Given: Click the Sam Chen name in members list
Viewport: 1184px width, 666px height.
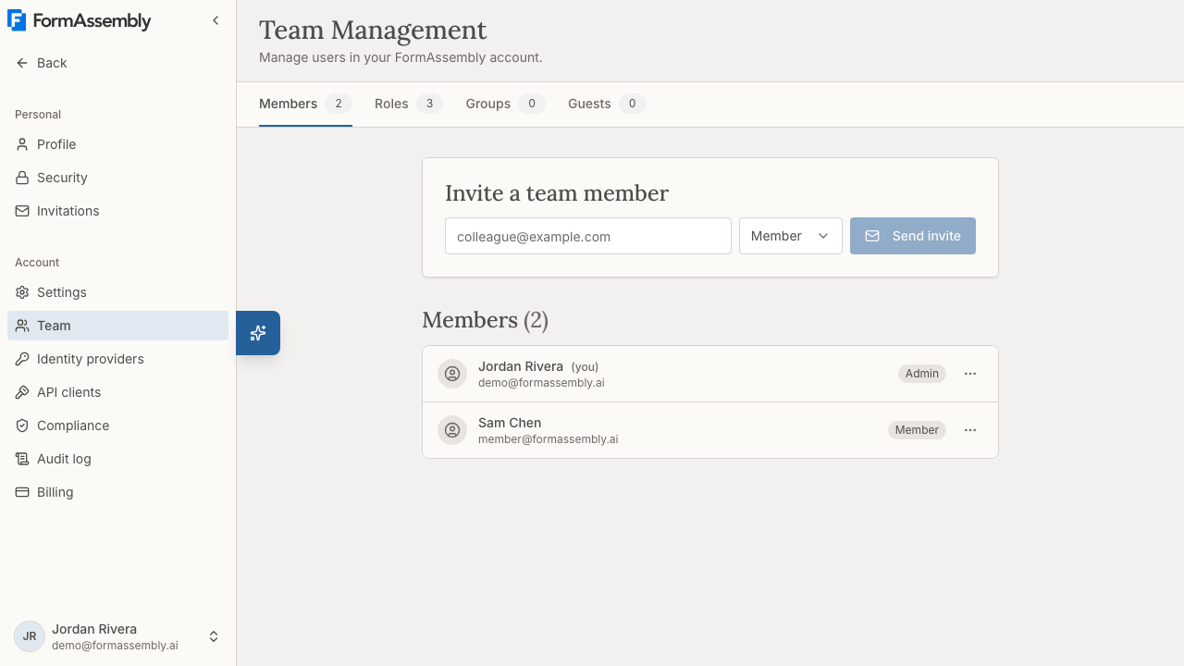Looking at the screenshot, I should pos(510,423).
